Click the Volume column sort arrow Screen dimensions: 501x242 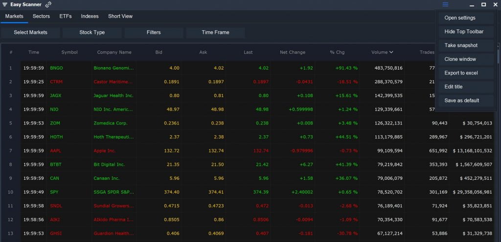pyautogui.click(x=391, y=52)
